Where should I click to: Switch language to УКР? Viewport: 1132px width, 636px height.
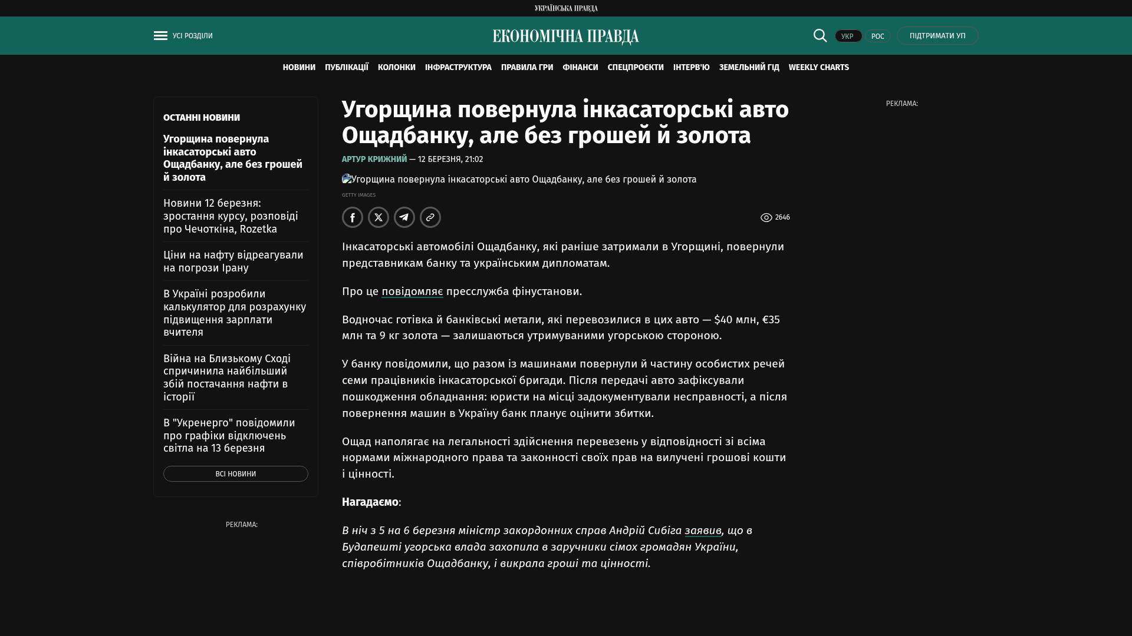(848, 36)
